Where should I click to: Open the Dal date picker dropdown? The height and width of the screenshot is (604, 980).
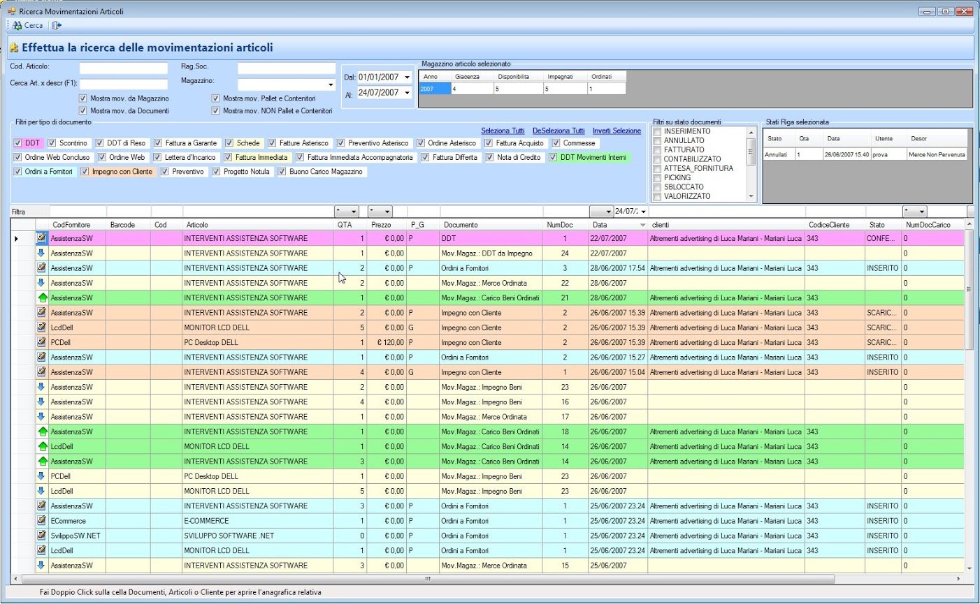coord(406,78)
